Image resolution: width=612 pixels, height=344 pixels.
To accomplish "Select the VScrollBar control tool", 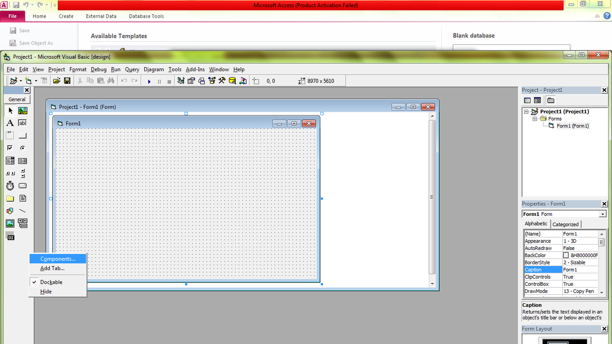I will tap(22, 173).
